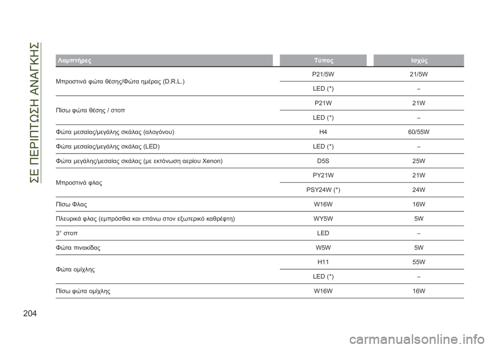Select the P21W type cell

coord(323,103)
